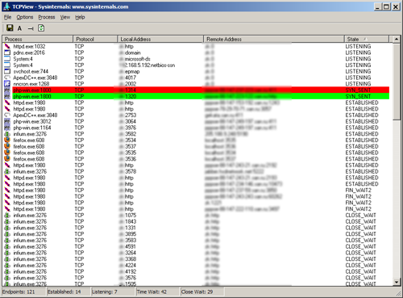Click the infium.exe:3276 row with port 4224
Viewport: 403px width, 298px height.
[x=196, y=266]
